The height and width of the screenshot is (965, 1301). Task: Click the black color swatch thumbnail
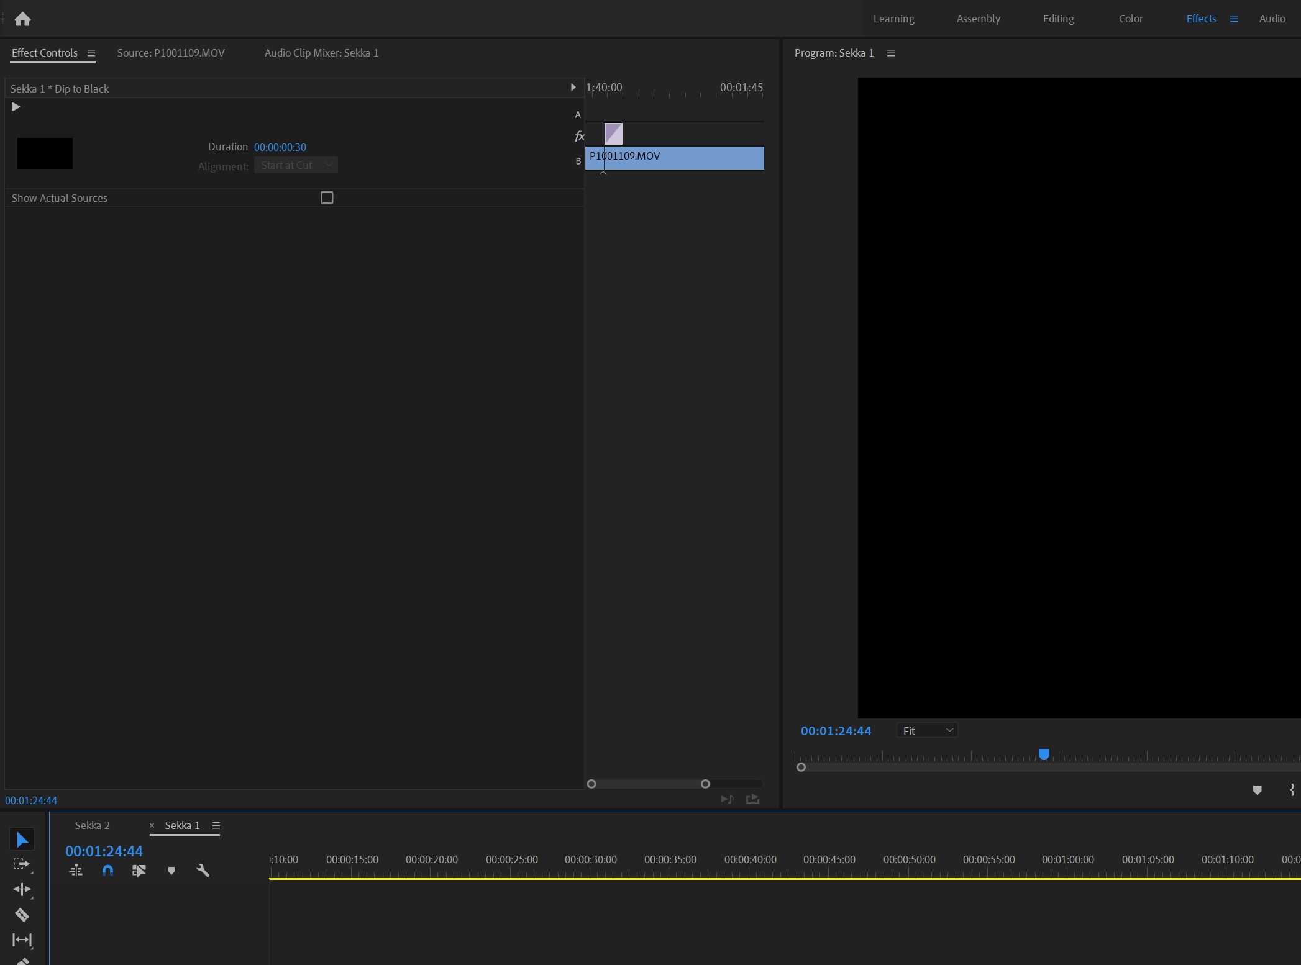tap(45, 153)
